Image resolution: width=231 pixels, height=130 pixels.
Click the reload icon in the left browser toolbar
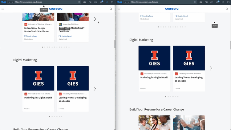(79, 2)
